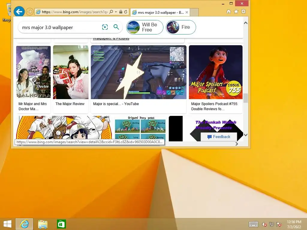The height and width of the screenshot is (230, 307).
Task: Open File Explorer from taskbar
Action: tap(43, 224)
